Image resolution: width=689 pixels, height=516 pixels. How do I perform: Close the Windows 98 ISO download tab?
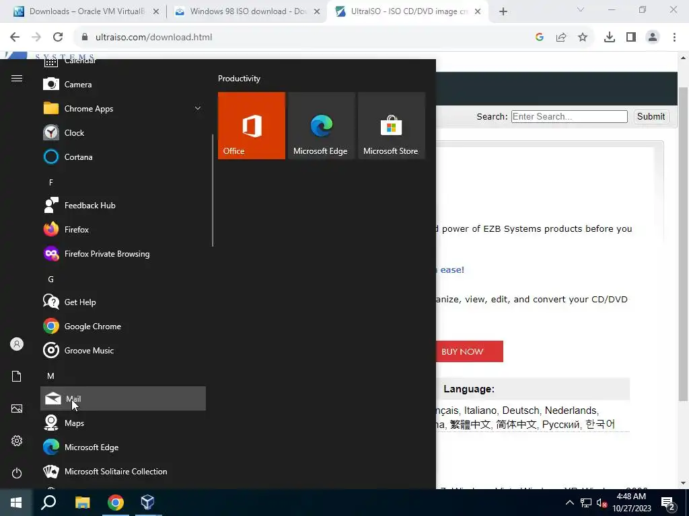pos(317,12)
